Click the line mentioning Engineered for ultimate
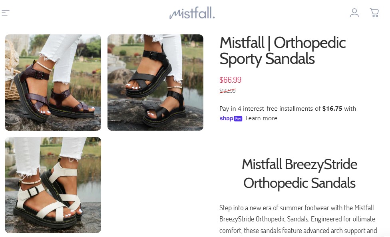This screenshot has height=237, width=390. pos(297,219)
